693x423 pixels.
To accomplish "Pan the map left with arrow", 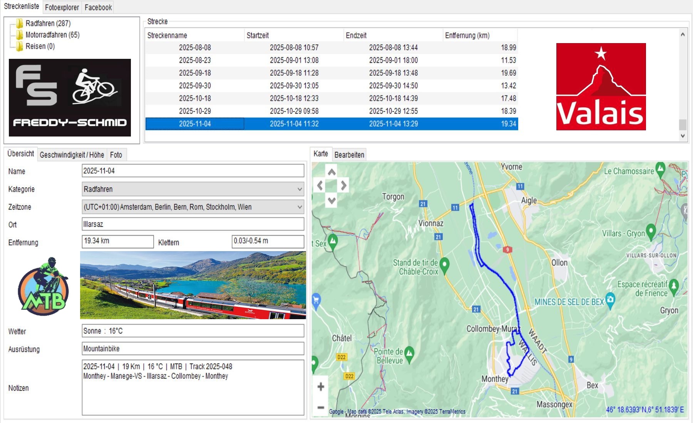I will [x=320, y=186].
